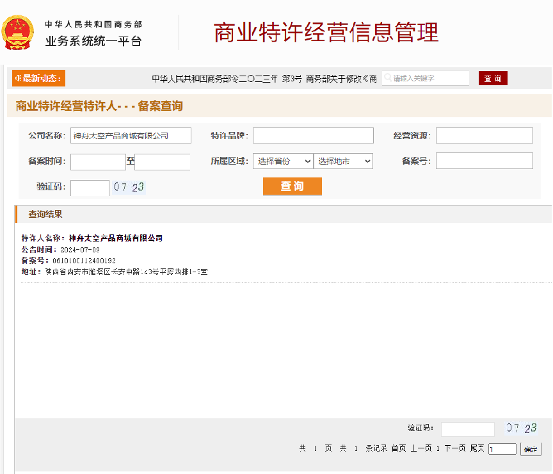Click the 经营资源 input field
Image resolution: width=553 pixels, height=474 pixels.
[485, 136]
